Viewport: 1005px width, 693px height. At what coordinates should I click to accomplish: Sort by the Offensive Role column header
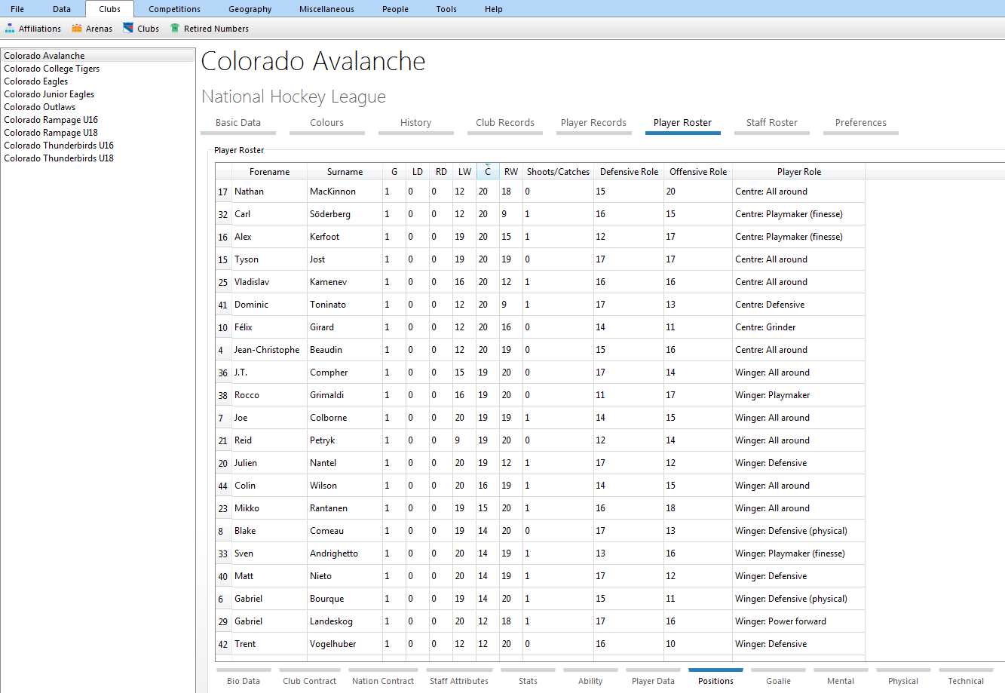699,172
